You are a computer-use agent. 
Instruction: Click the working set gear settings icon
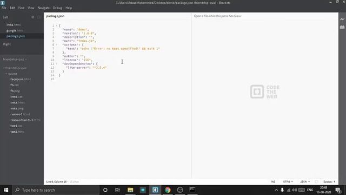(x=32, y=17)
